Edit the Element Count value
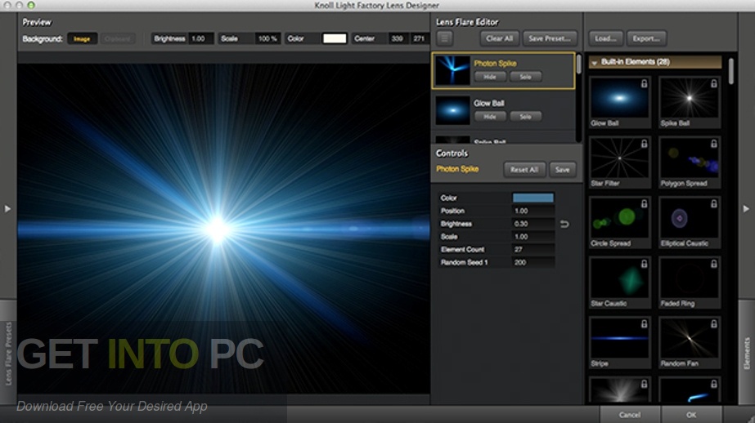Image resolution: width=755 pixels, height=423 pixels. pyautogui.click(x=533, y=250)
